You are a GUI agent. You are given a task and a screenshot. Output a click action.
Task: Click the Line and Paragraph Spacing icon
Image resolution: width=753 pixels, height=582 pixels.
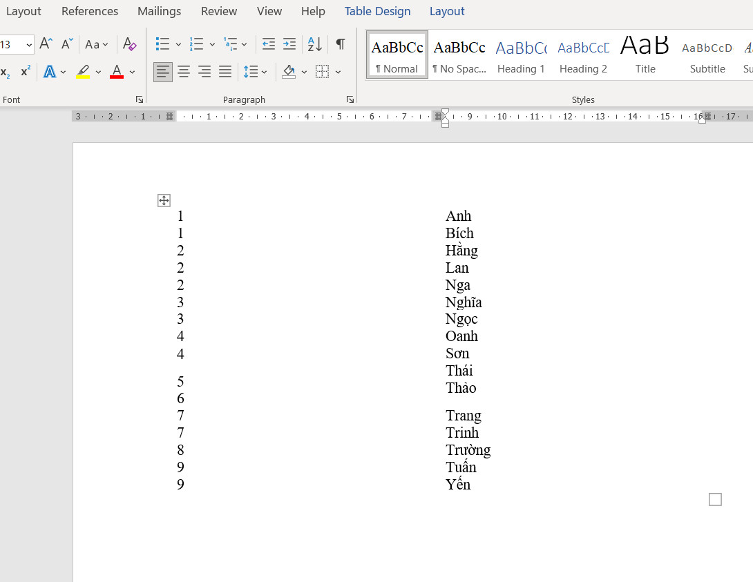coord(251,72)
